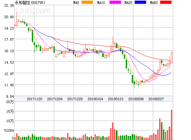
Task: Click the 14.53 price axis label
Action: tap(9, 62)
